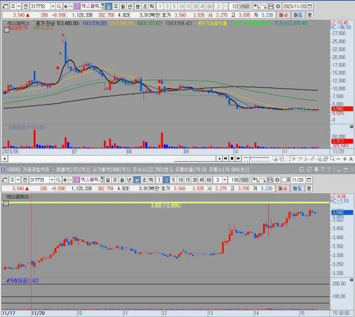Open the settings gear in the top chart toolbar
355x317 pixels.
[278, 6]
